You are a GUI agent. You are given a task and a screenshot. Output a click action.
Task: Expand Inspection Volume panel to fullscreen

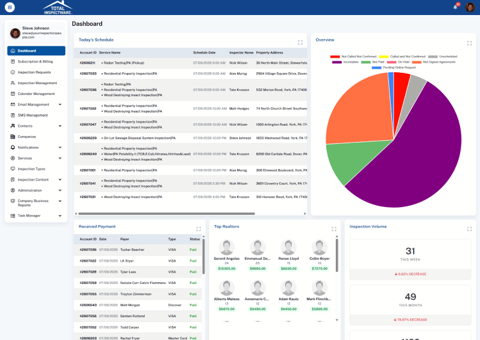[x=469, y=229]
